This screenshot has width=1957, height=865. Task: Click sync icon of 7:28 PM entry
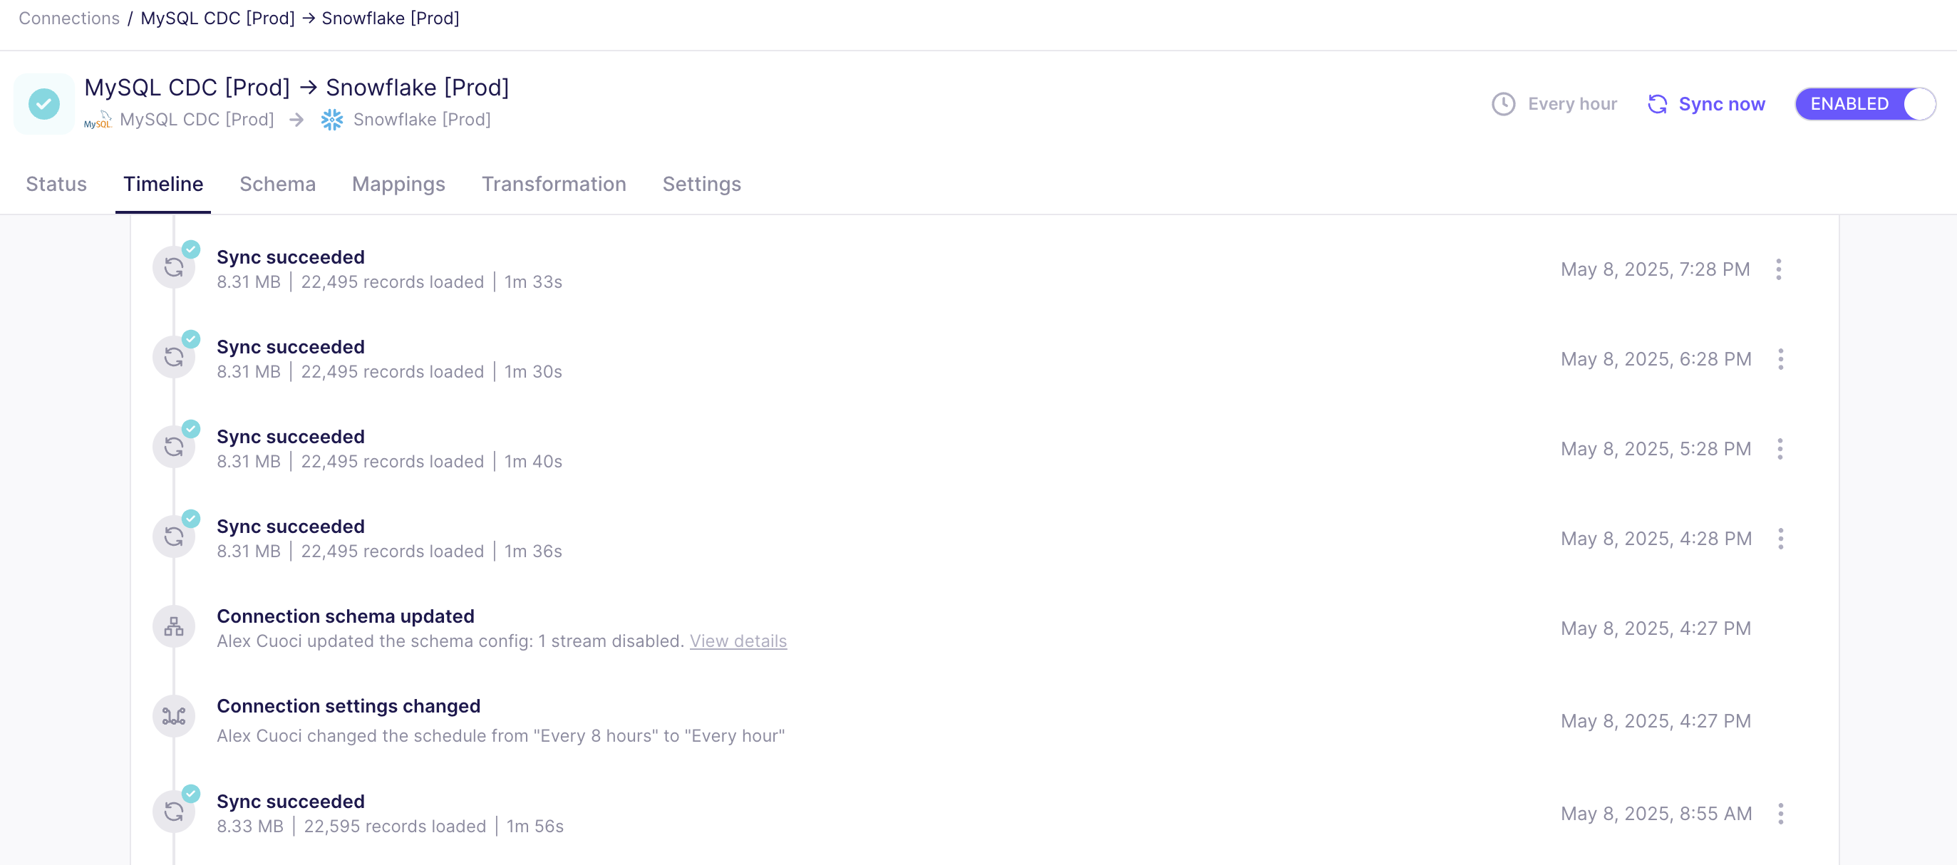pos(174,267)
